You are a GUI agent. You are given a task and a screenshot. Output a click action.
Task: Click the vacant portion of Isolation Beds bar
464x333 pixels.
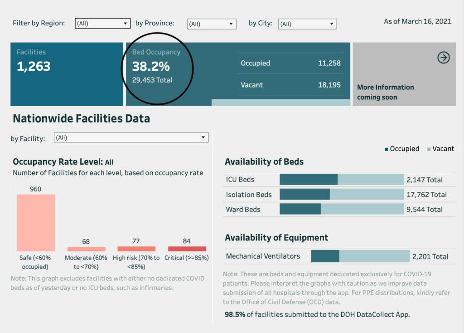[366, 194]
